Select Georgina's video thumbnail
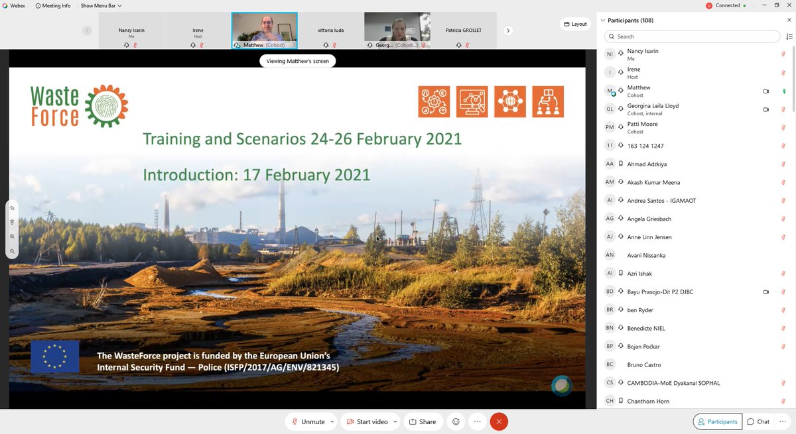Viewport: 796px width, 434px height. tap(397, 30)
